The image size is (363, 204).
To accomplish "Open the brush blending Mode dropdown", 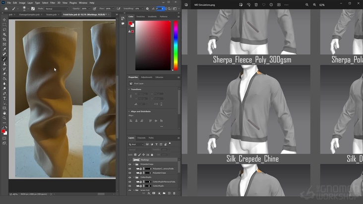I will click(57, 9).
